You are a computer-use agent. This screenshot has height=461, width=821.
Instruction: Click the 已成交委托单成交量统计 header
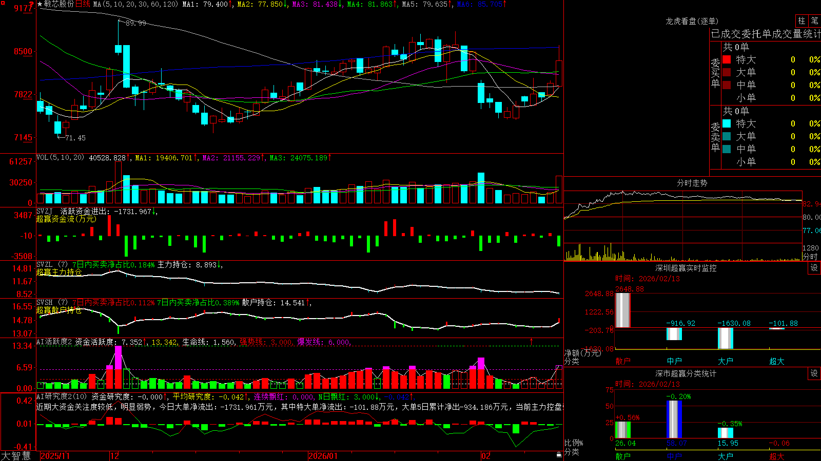(766, 34)
